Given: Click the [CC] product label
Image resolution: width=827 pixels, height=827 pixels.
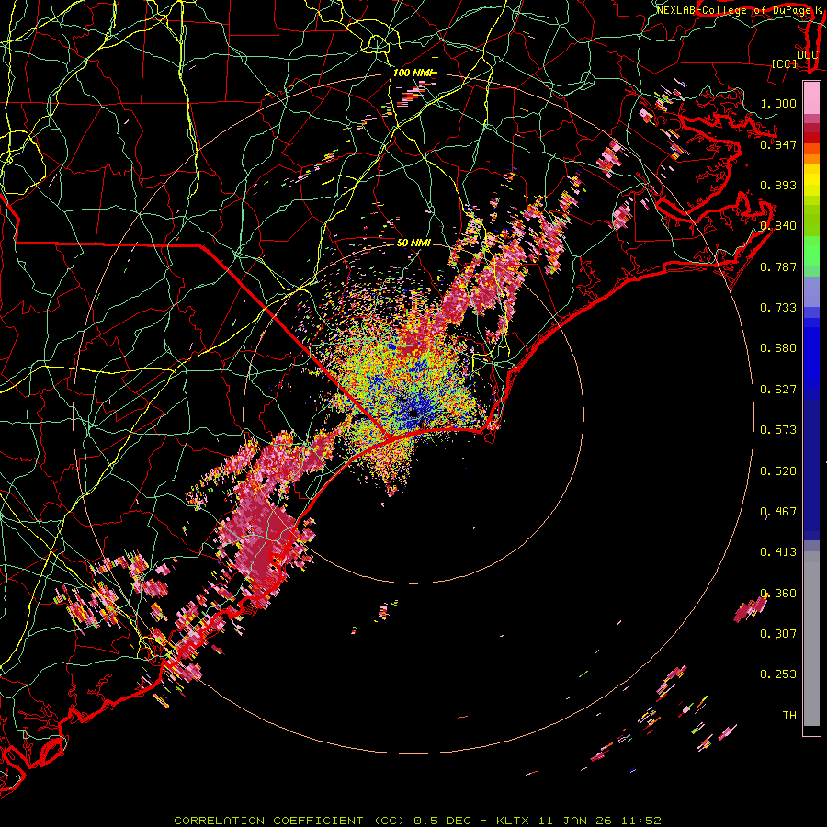Looking at the screenshot, I should [785, 63].
